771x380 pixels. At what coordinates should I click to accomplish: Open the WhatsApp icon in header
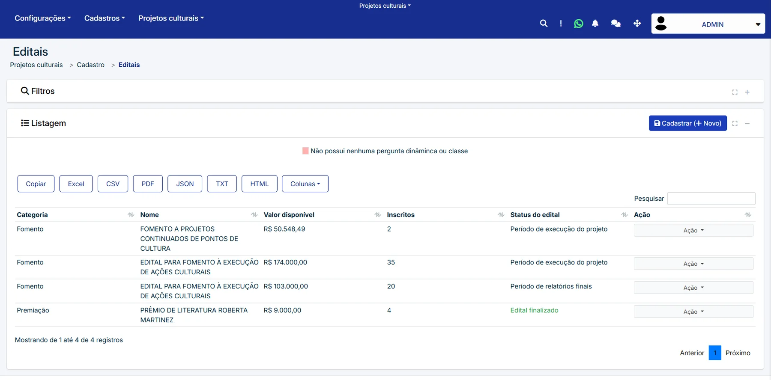[x=578, y=24]
